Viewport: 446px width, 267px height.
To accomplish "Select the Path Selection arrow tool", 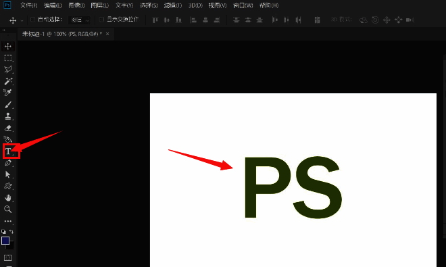I will pos(8,174).
